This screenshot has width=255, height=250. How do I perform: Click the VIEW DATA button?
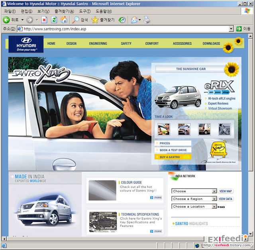pos(226,199)
